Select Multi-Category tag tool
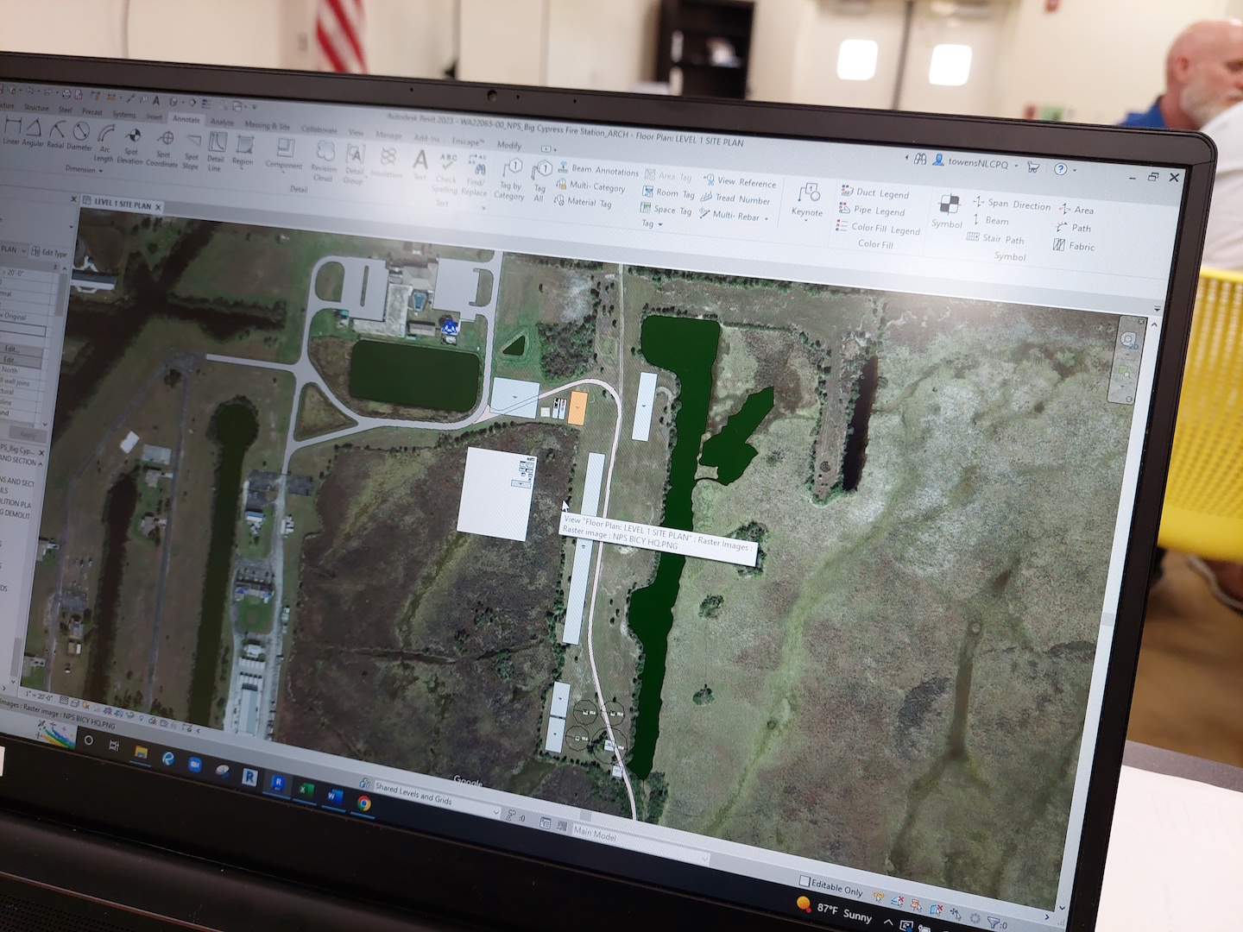 [591, 186]
